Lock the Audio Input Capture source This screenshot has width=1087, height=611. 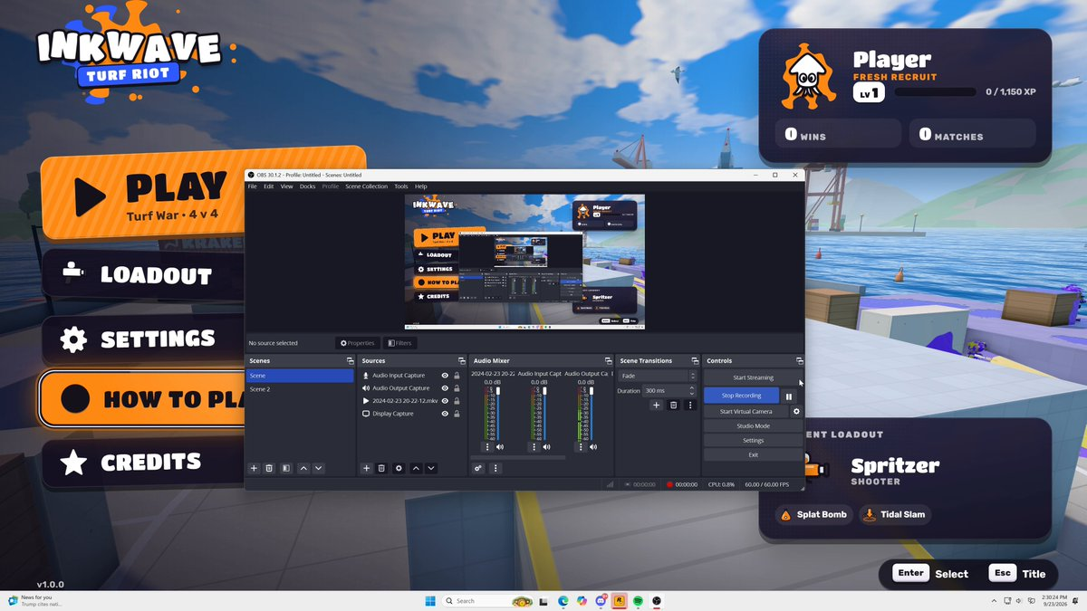457,375
